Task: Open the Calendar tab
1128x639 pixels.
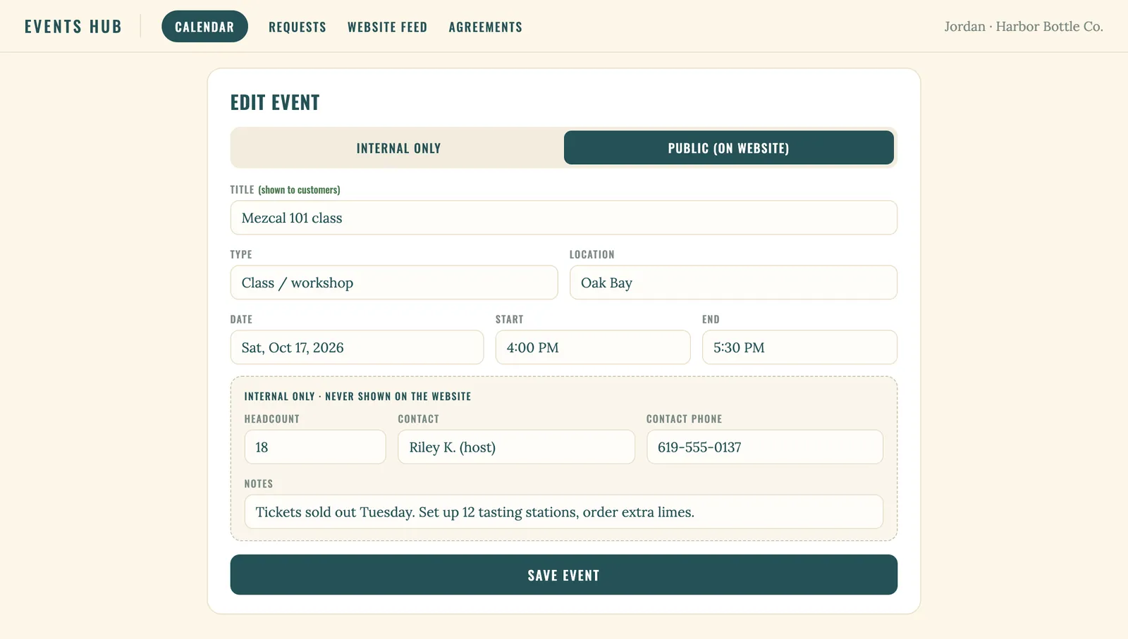Action: (x=204, y=27)
